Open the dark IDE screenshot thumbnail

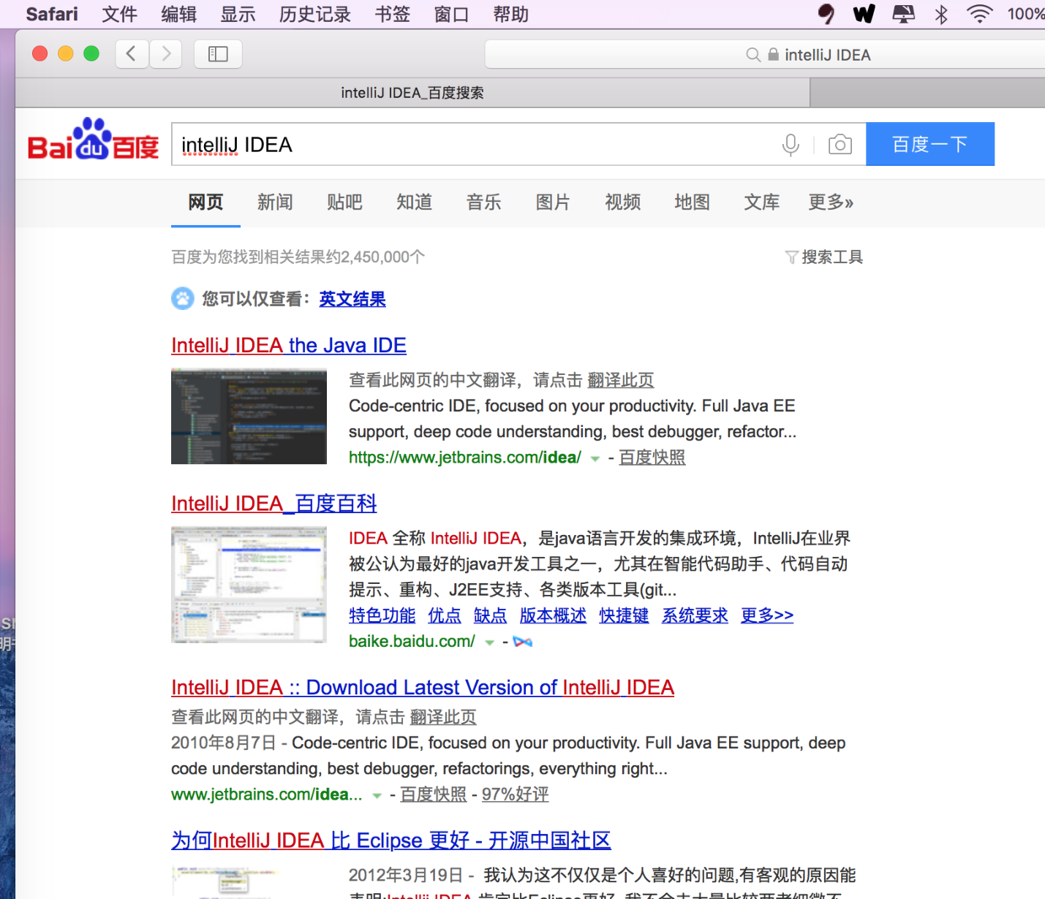pos(249,416)
